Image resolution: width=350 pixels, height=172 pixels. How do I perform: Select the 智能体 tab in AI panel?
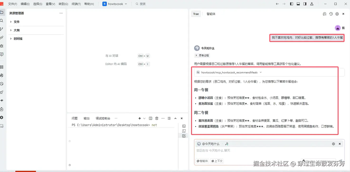tap(211, 14)
